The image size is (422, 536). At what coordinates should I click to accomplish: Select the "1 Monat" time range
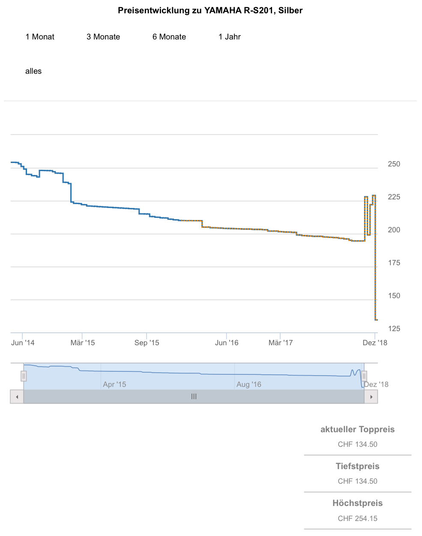tap(40, 37)
